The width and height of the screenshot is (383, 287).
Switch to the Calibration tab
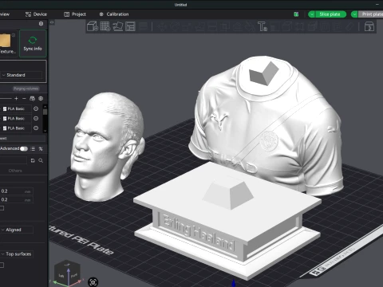[114, 14]
